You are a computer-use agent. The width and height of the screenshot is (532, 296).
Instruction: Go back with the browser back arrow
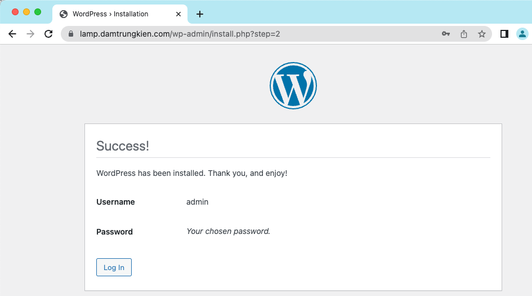(12, 34)
